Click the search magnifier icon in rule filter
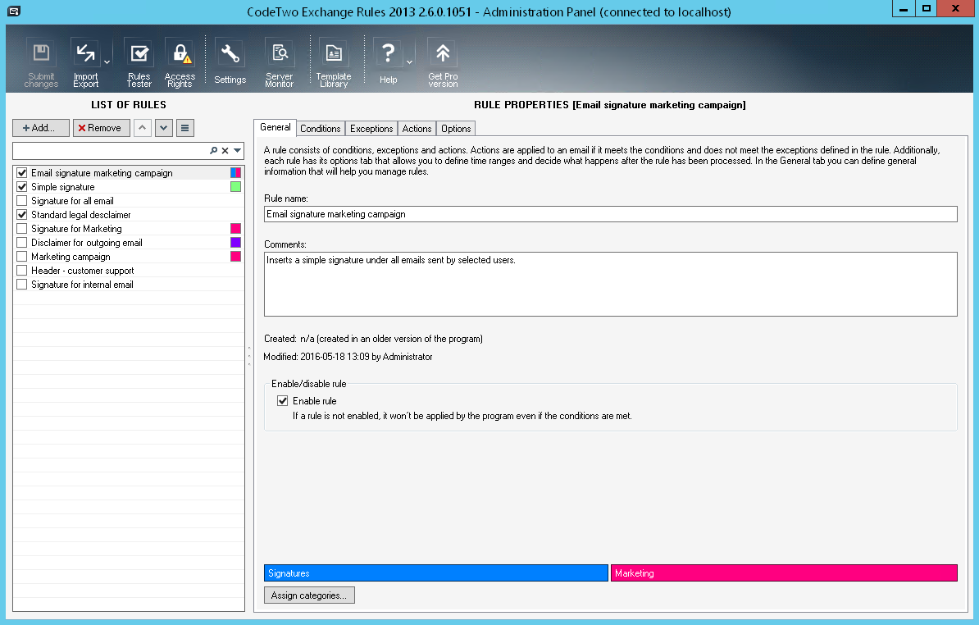This screenshot has width=979, height=625. click(213, 150)
